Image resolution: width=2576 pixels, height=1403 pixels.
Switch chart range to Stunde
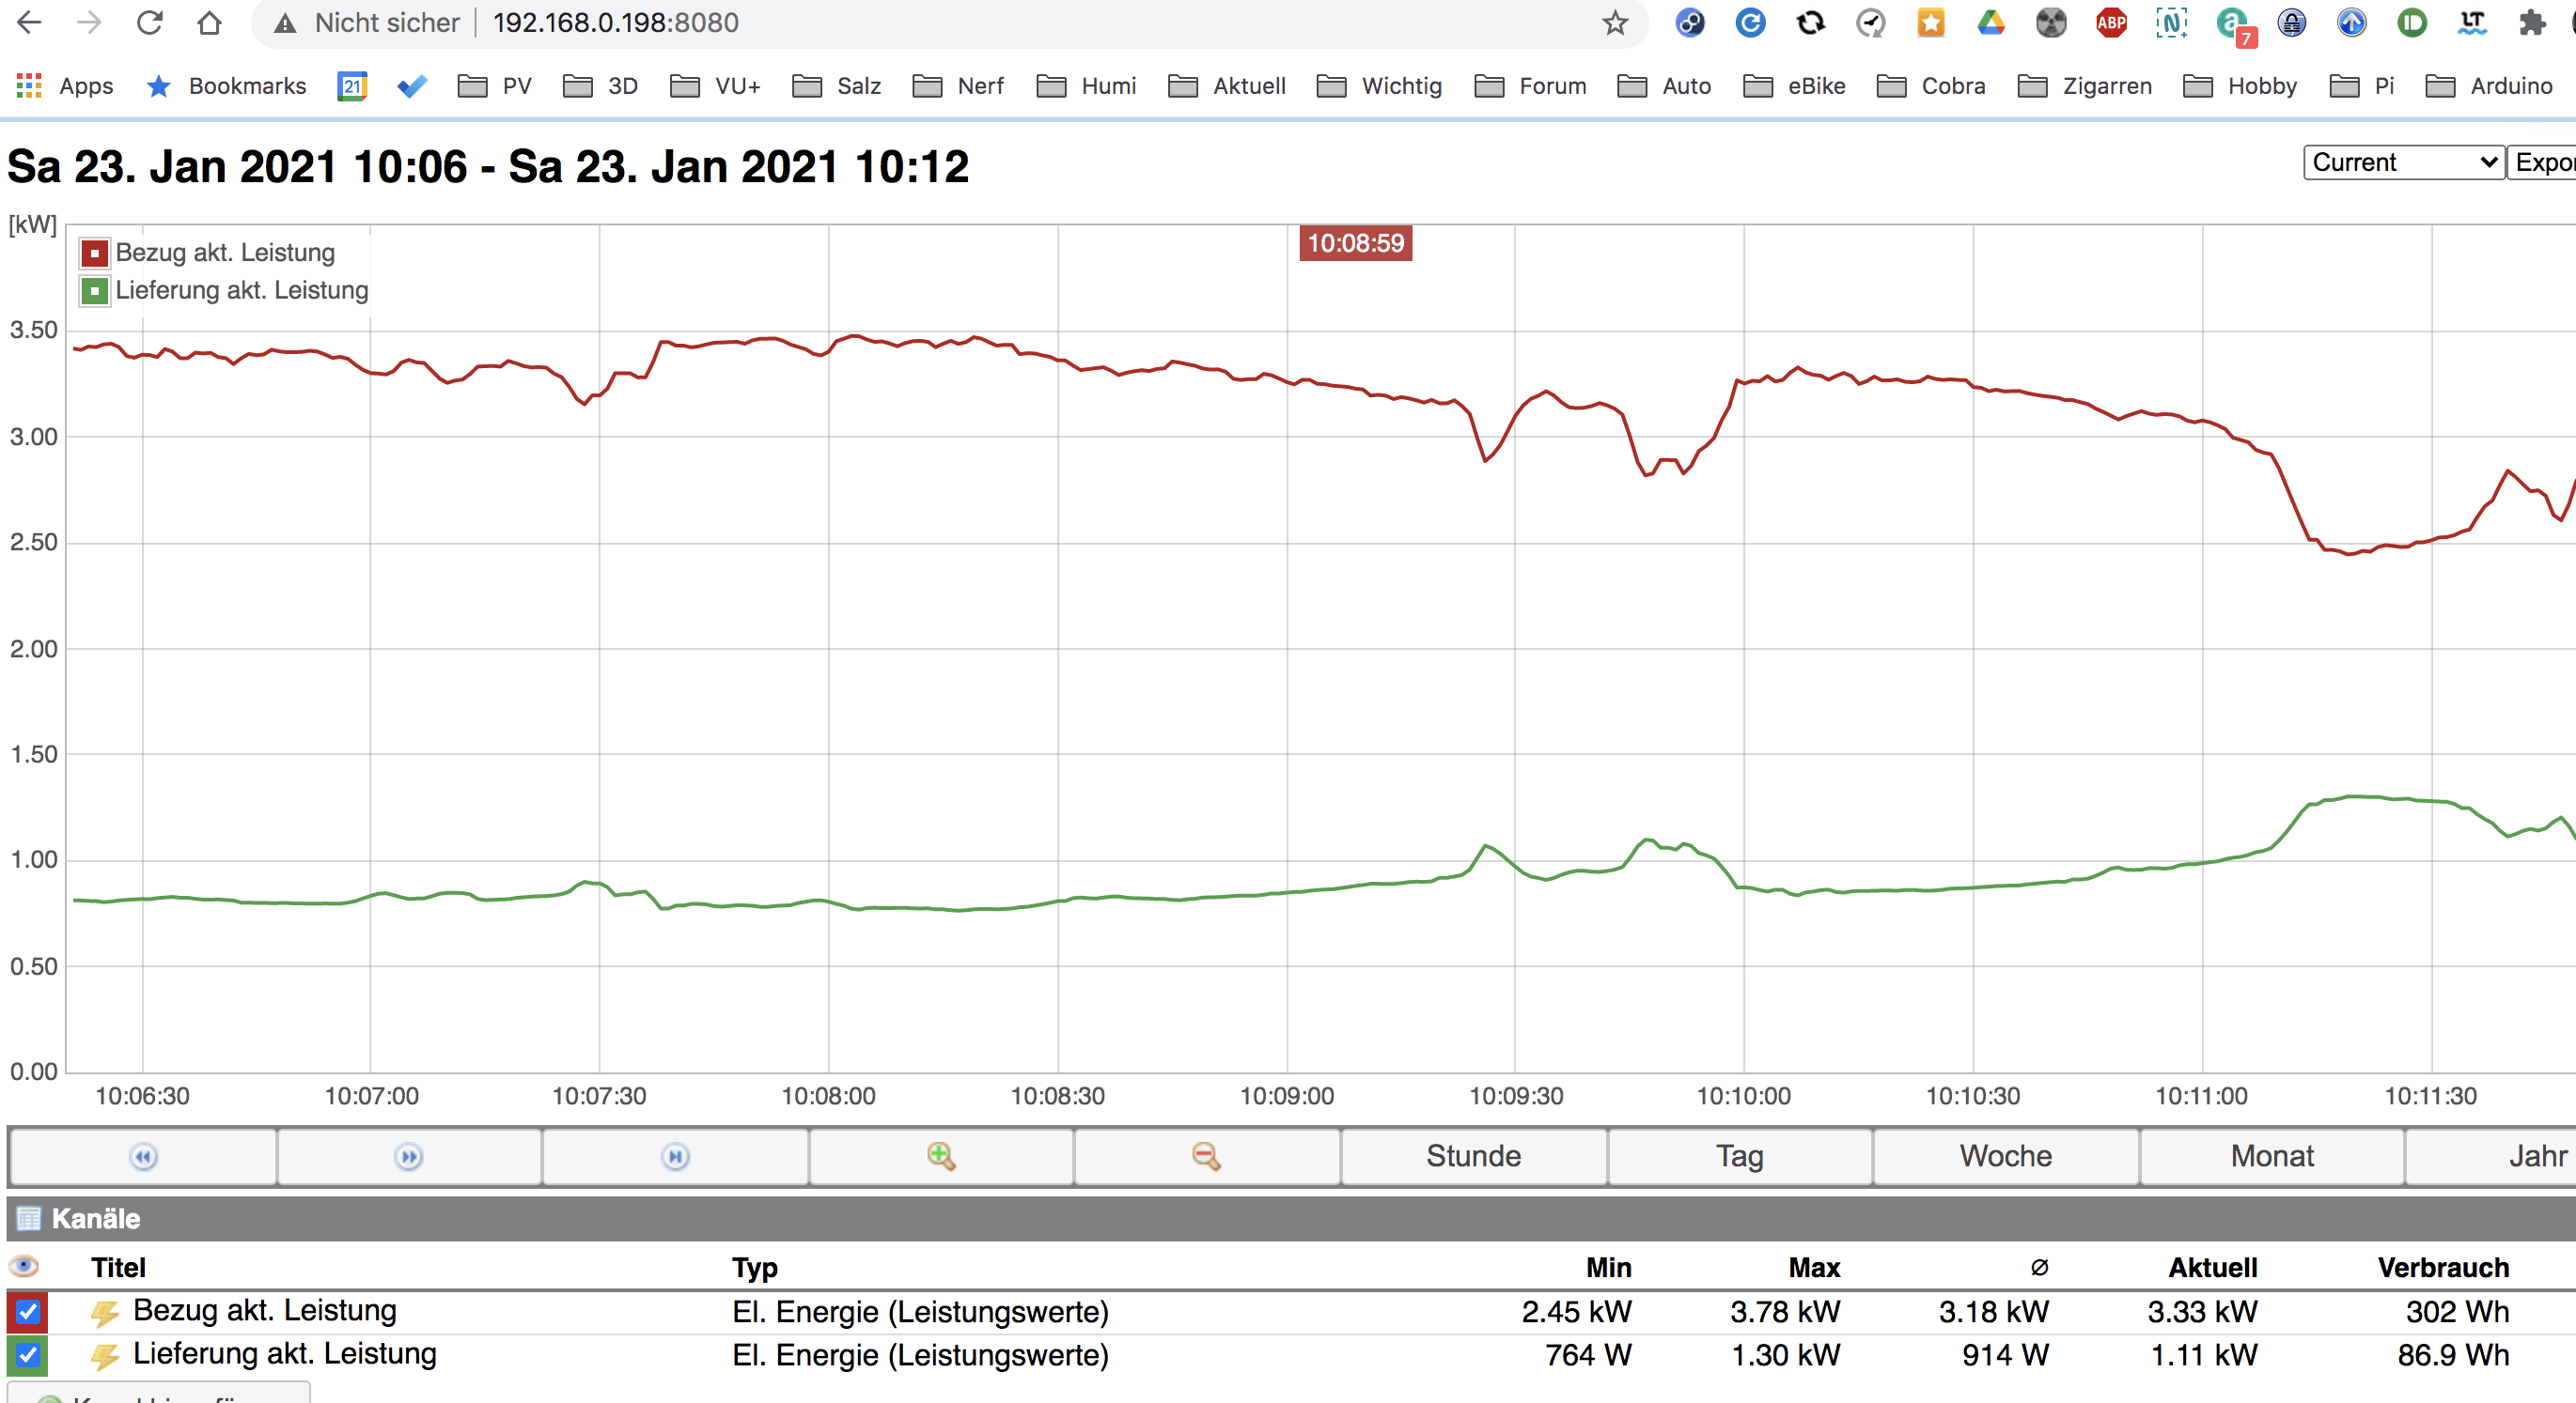pos(1473,1156)
